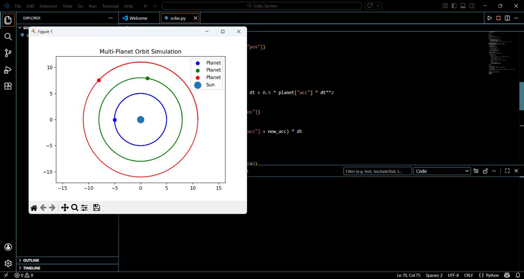524x279 pixels.
Task: Run the Python file with play icon
Action: [490, 18]
